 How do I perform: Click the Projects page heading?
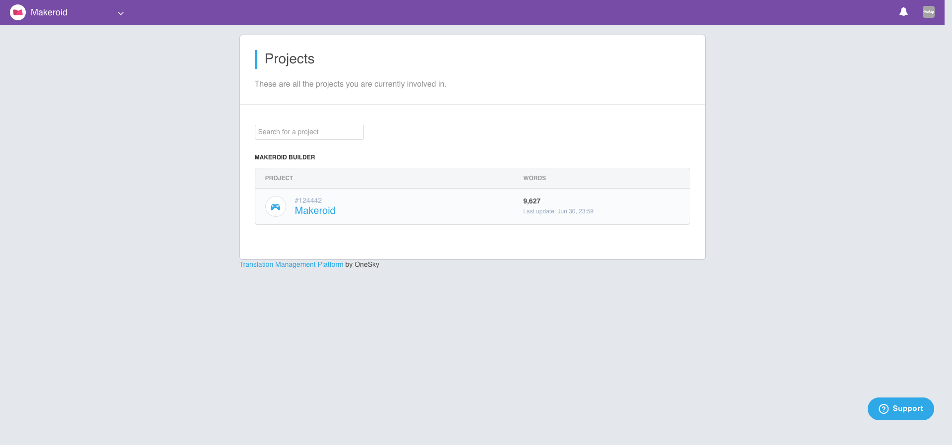click(x=290, y=59)
